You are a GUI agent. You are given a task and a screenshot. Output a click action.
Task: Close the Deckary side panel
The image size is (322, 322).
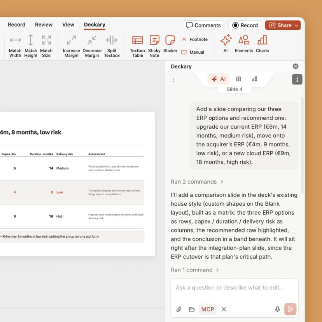point(295,66)
